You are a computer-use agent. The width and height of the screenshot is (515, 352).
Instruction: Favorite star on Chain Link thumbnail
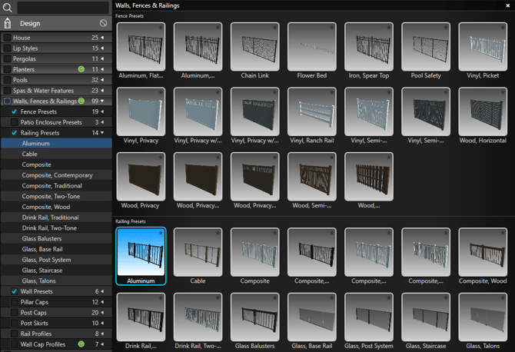click(x=275, y=27)
